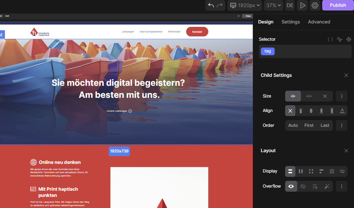This screenshot has height=208, width=354.
Task: Click the selector target crosshair icon
Action: click(348, 39)
